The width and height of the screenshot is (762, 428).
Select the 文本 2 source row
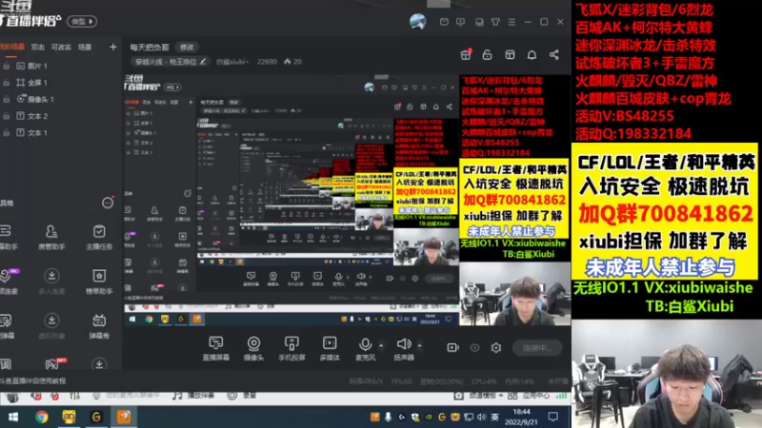[x=61, y=116]
